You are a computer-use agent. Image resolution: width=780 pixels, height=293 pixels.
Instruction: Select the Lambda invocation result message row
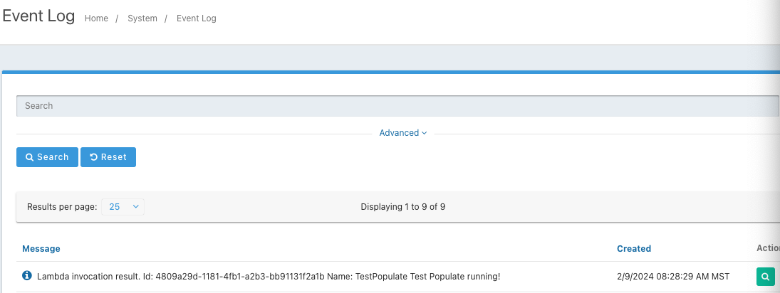click(x=269, y=276)
